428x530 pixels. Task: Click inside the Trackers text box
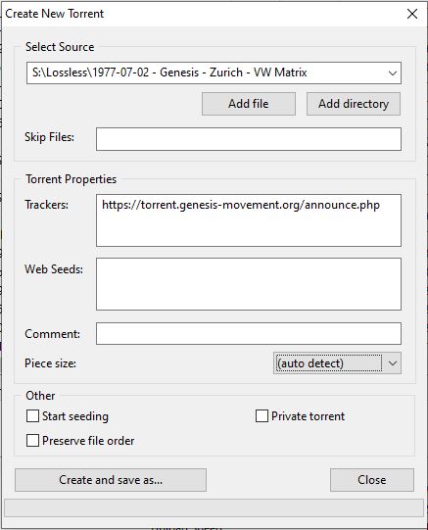point(249,220)
